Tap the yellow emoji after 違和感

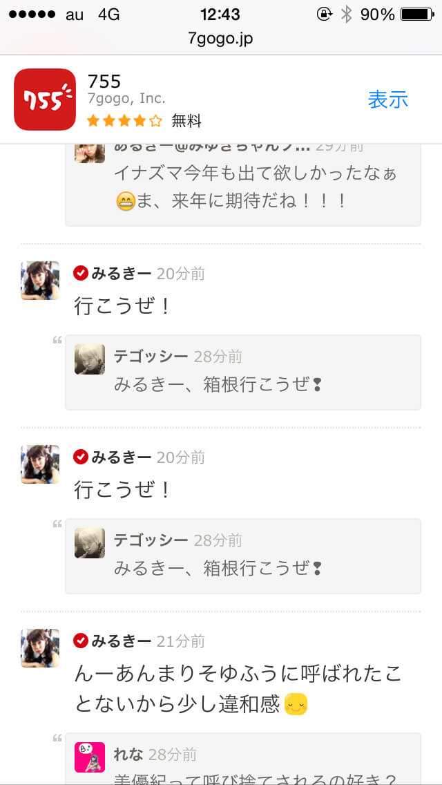296,704
